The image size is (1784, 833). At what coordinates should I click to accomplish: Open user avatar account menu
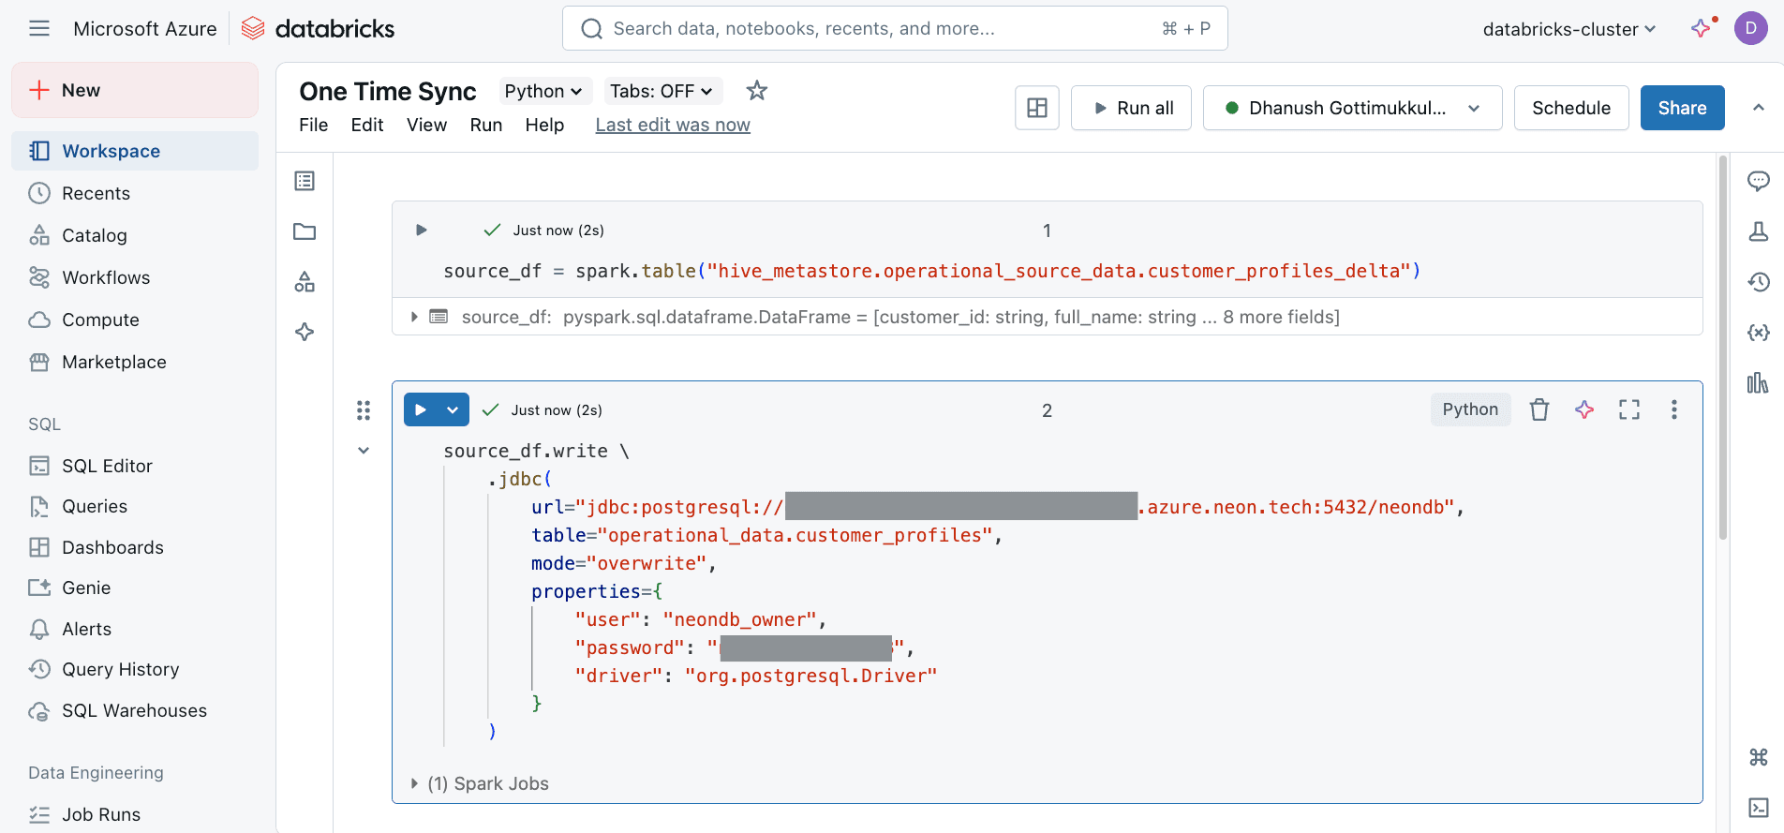pos(1750,28)
